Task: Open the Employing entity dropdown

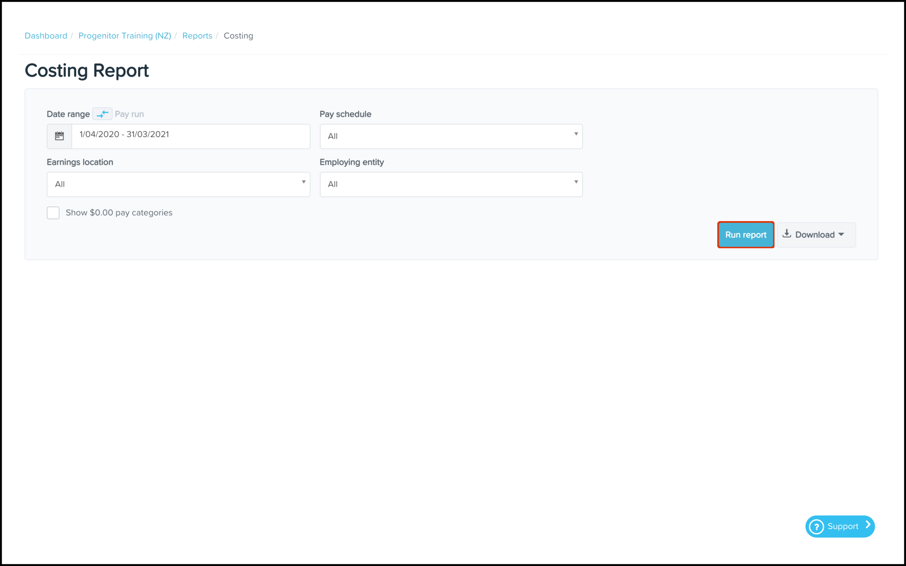Action: pyautogui.click(x=451, y=184)
